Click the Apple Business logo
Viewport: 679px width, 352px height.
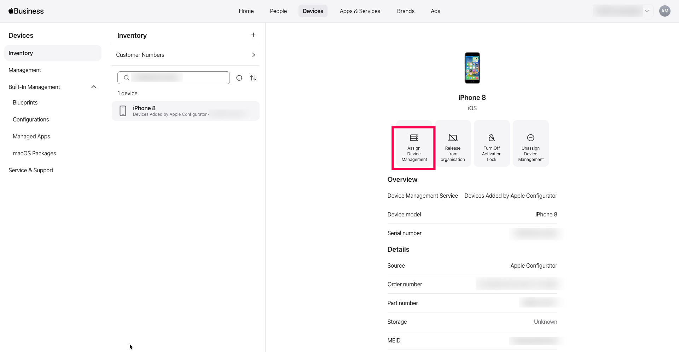point(26,11)
